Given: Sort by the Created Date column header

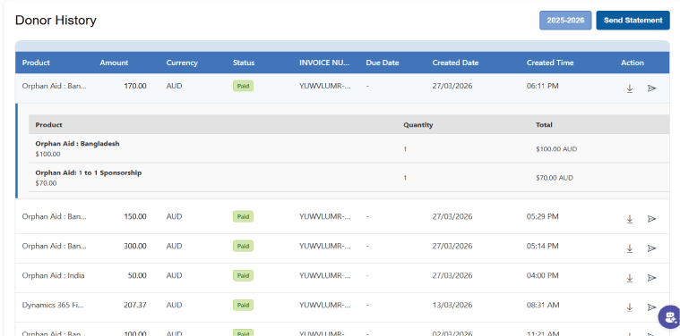Looking at the screenshot, I should click(x=455, y=63).
